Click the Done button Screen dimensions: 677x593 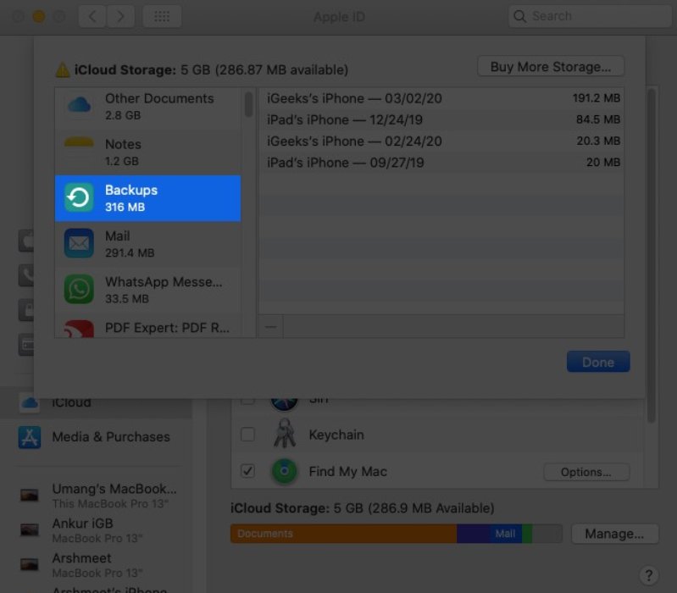(598, 362)
